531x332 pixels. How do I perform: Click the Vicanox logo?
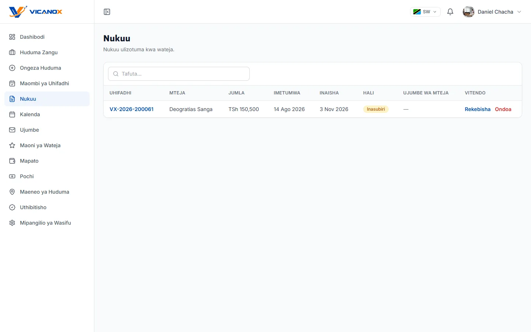point(36,12)
